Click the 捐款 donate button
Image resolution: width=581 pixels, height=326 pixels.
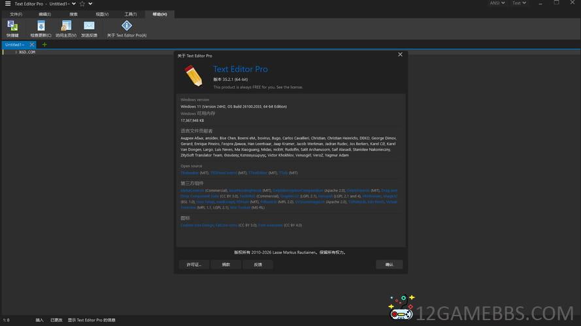(225, 265)
